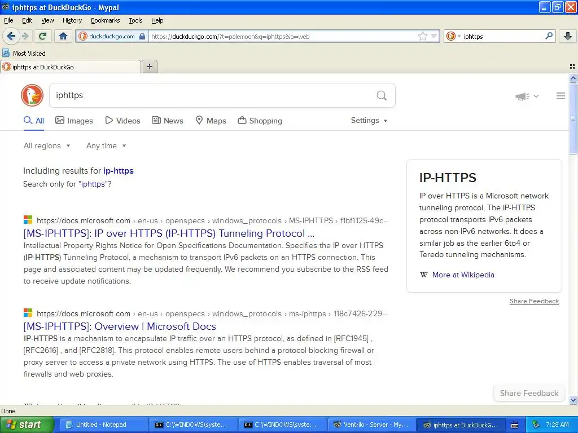This screenshot has width=578, height=433.
Task: Open the Any time filter dropdown
Action: pyautogui.click(x=106, y=146)
